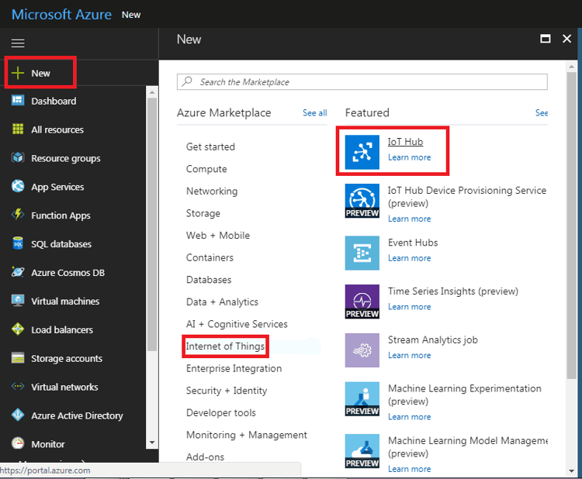Select the Enterprise Integration category
Viewport: 582px width, 479px height.
[x=234, y=368]
